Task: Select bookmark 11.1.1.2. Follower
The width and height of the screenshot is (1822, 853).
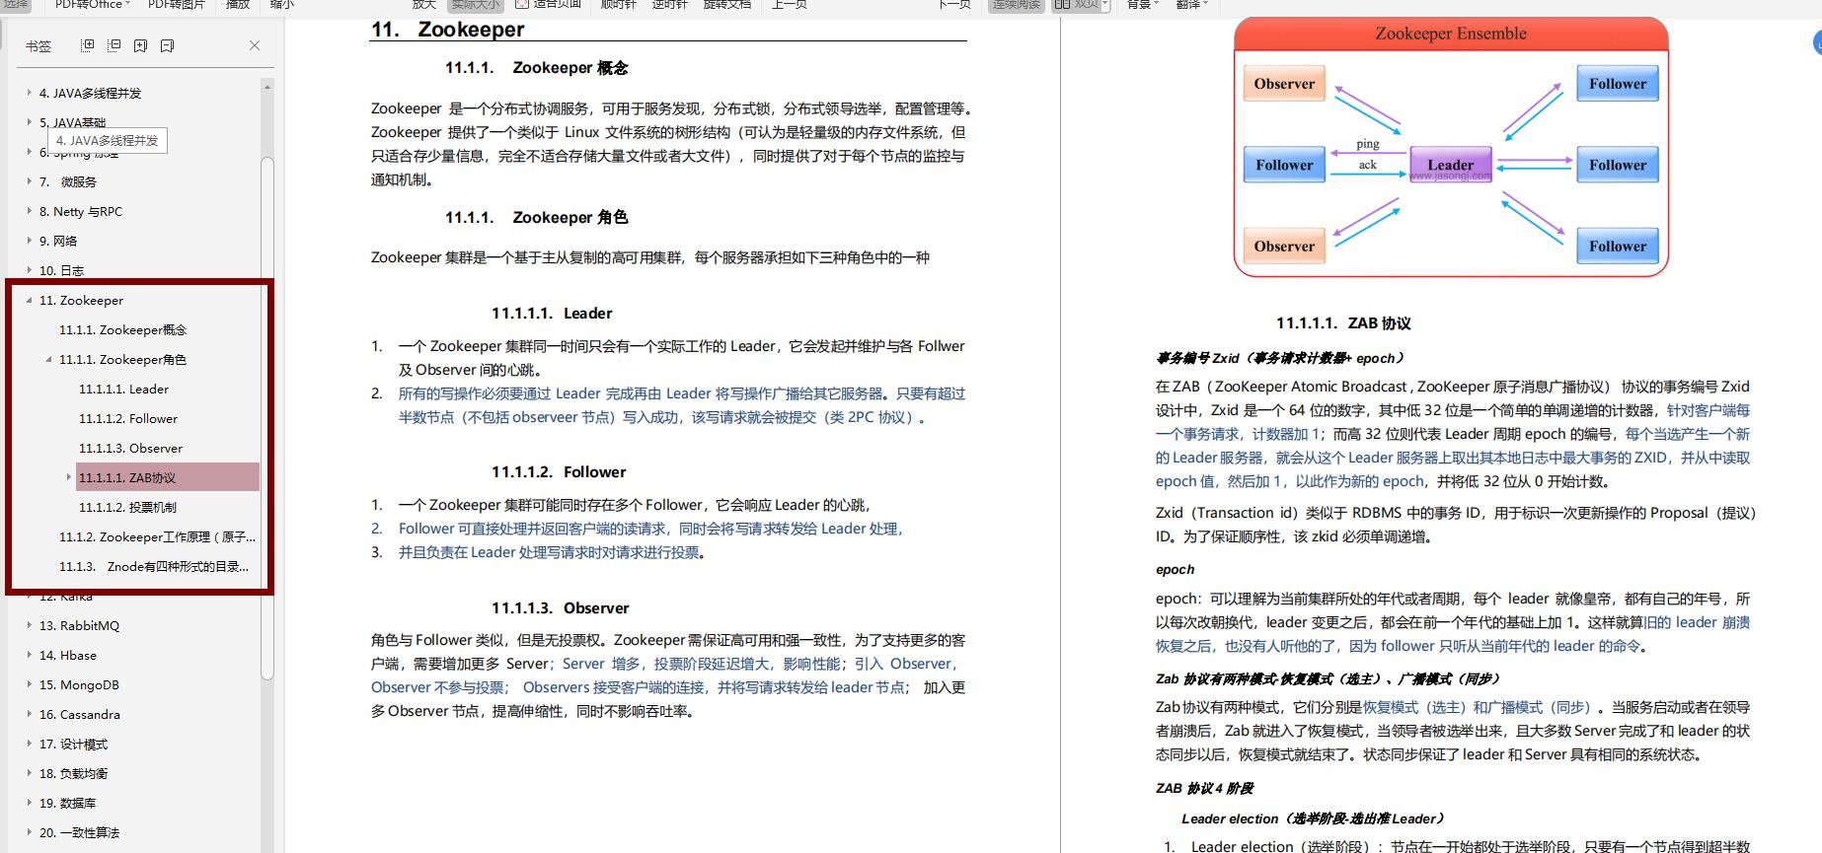Action: (x=128, y=418)
